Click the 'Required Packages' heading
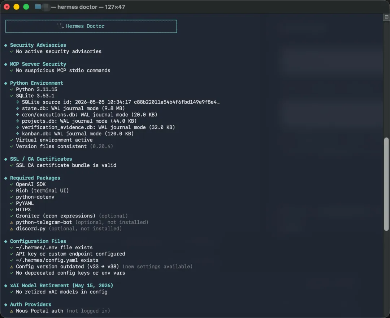The height and width of the screenshot is (318, 390). tap(35, 178)
